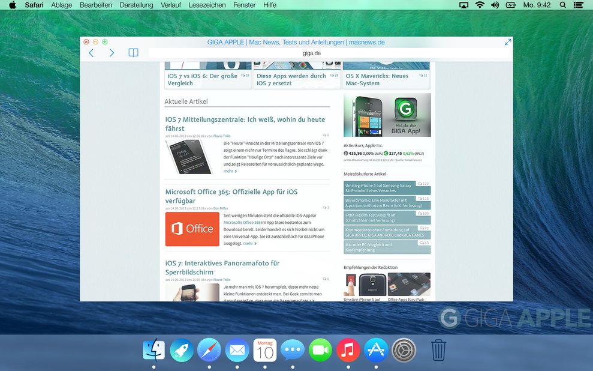Open iOS 7 Interaktives Panoramafoto headline

coord(222,268)
